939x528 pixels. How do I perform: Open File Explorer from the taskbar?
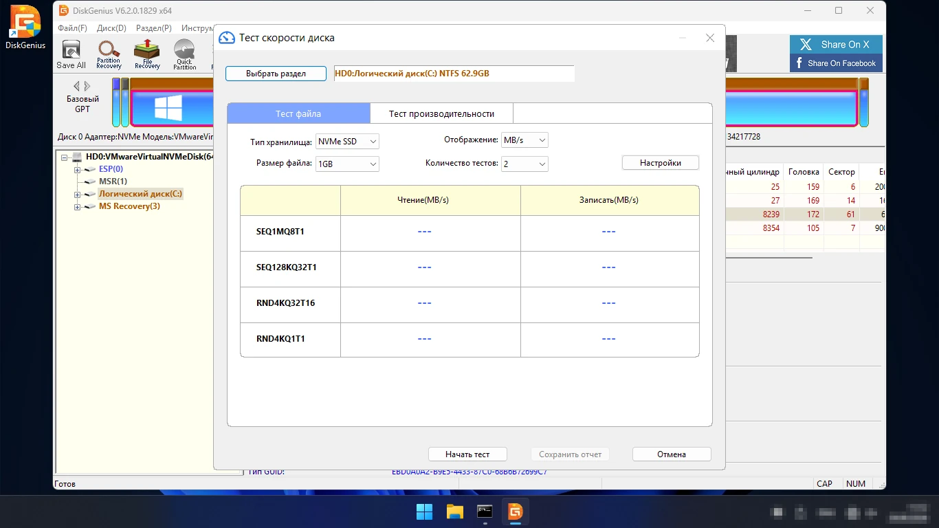(455, 511)
